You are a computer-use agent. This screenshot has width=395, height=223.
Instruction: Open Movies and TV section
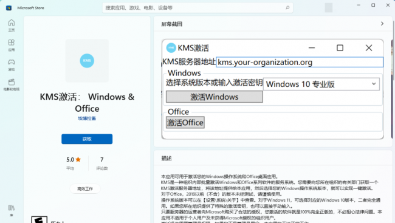click(12, 84)
